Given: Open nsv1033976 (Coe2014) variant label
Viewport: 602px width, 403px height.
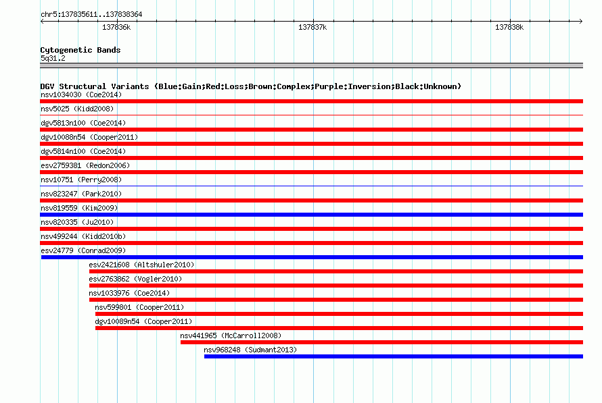Looking at the screenshot, I should pos(129,293).
